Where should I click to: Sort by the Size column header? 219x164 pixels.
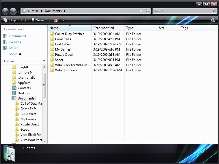click(x=168, y=28)
